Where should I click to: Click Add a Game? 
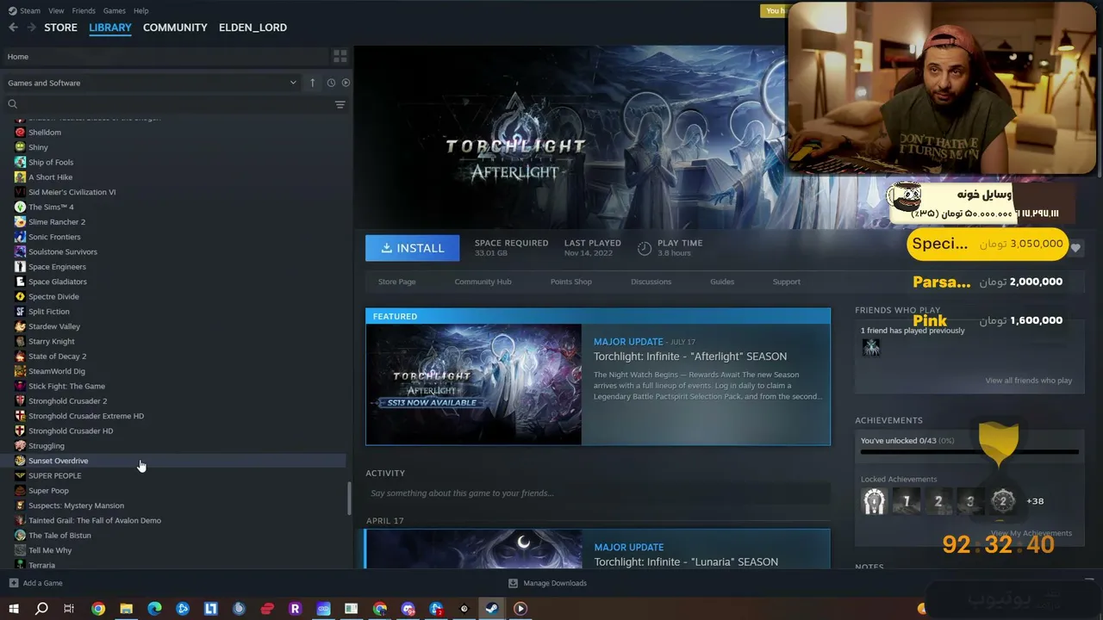click(35, 583)
